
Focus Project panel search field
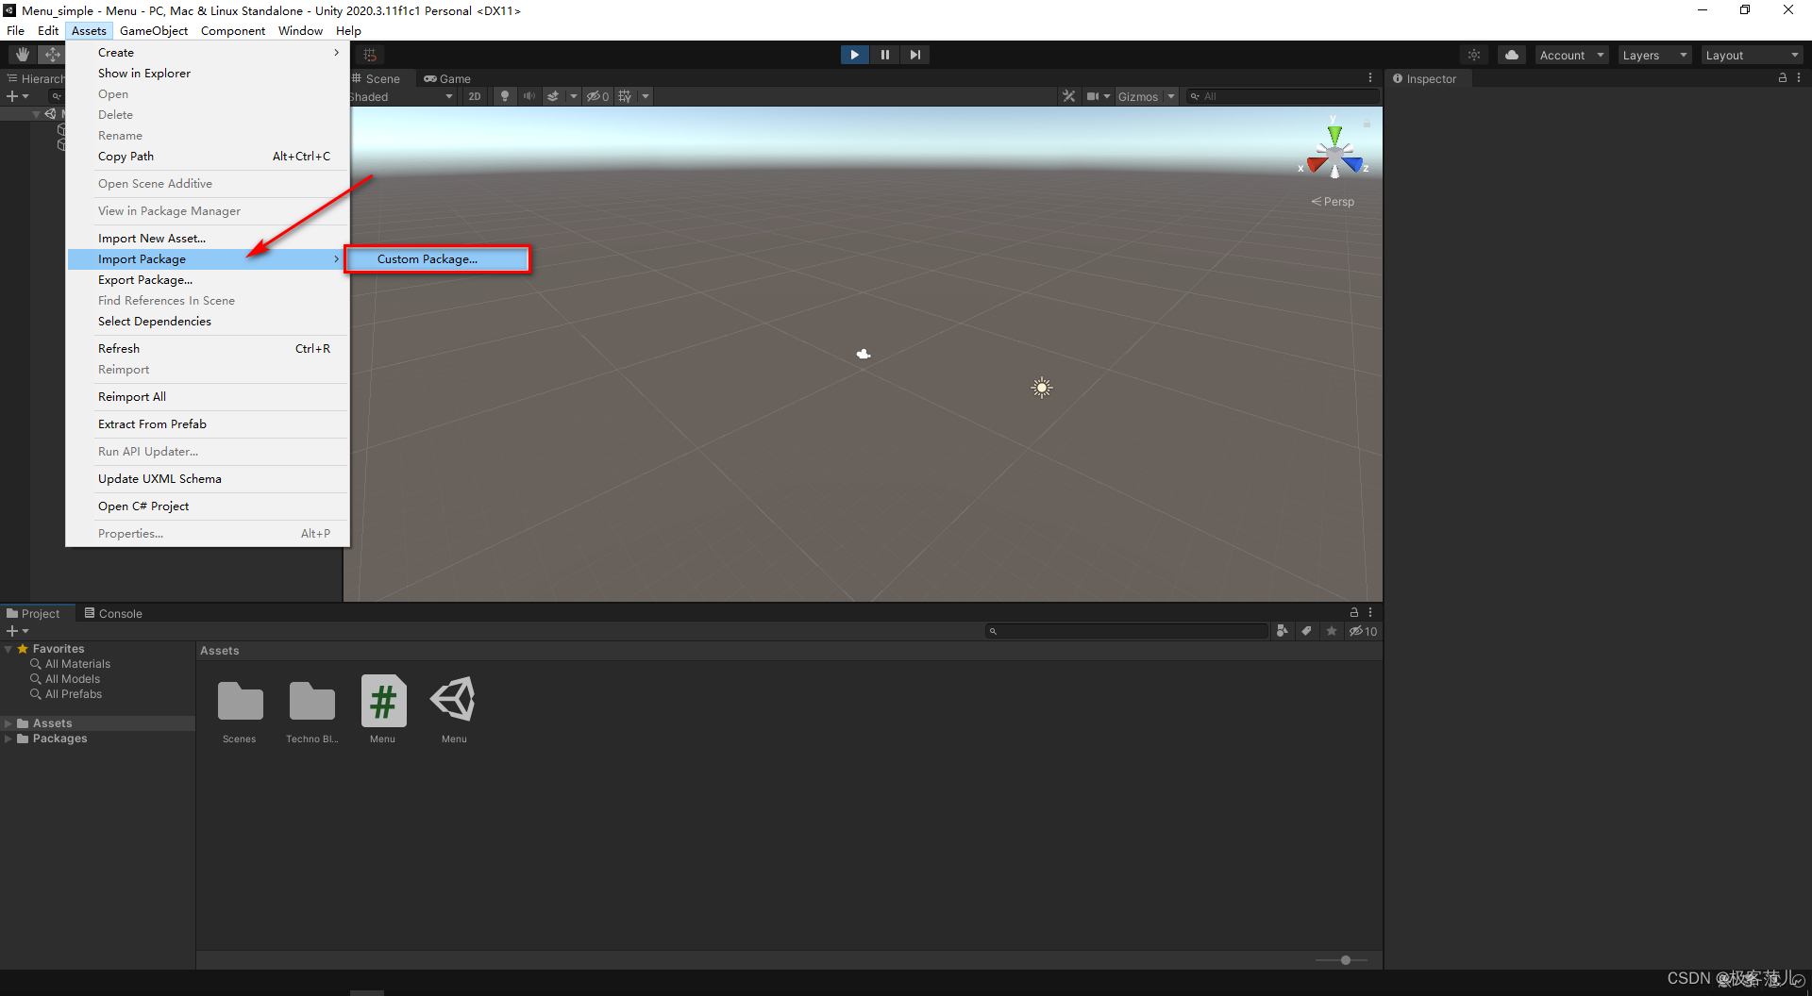tap(1127, 631)
